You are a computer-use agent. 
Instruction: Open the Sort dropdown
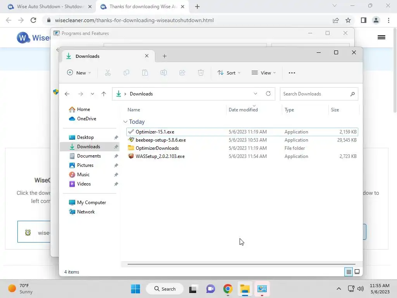tap(229, 73)
